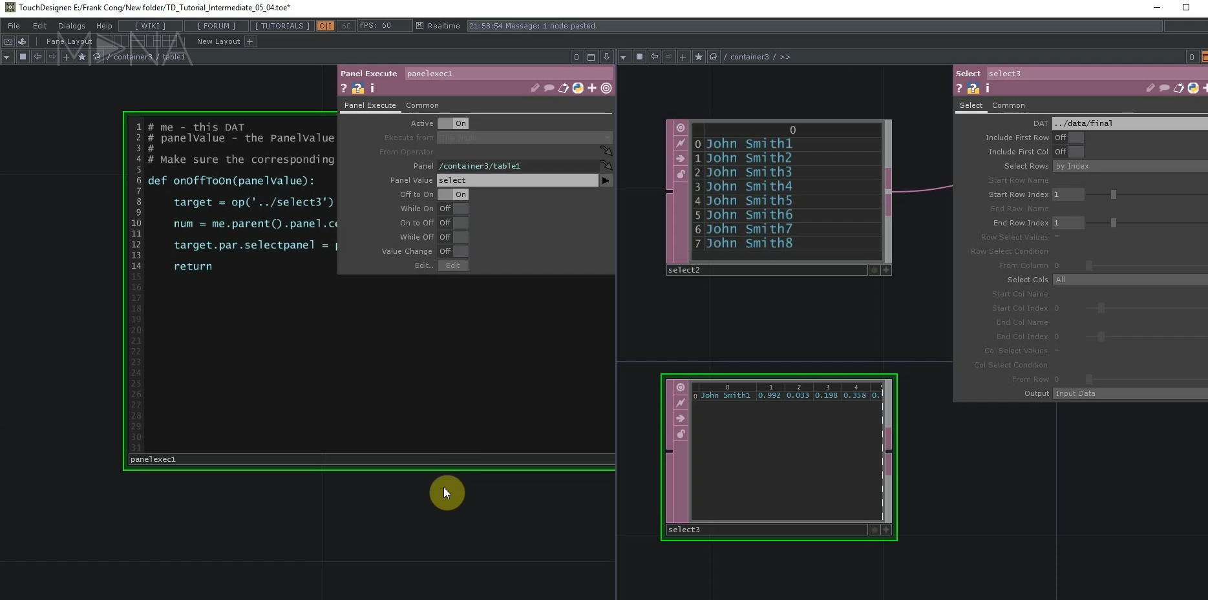Click Panel path field /container3/table1
The width and height of the screenshot is (1208, 600).
[518, 166]
